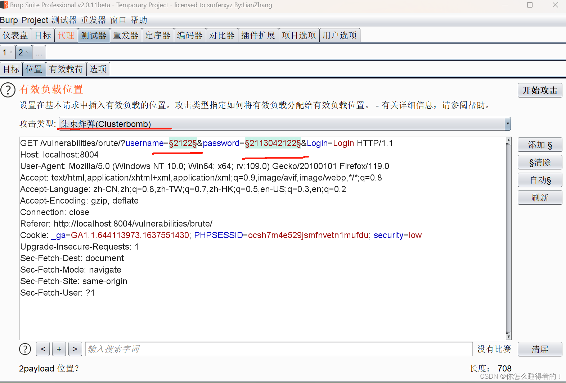
Task: Switch to the main 目标 tab
Action: coord(43,35)
